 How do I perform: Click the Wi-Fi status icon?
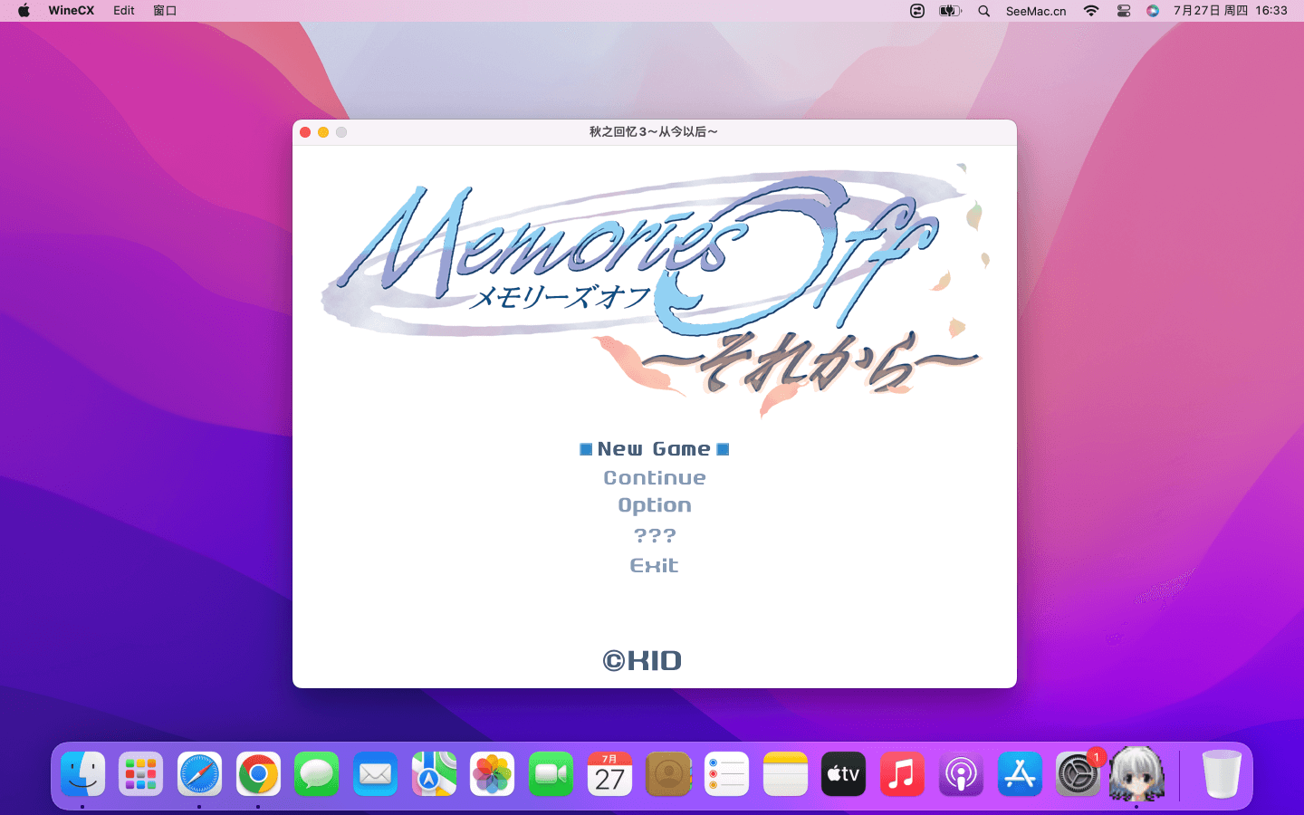pos(1091,11)
